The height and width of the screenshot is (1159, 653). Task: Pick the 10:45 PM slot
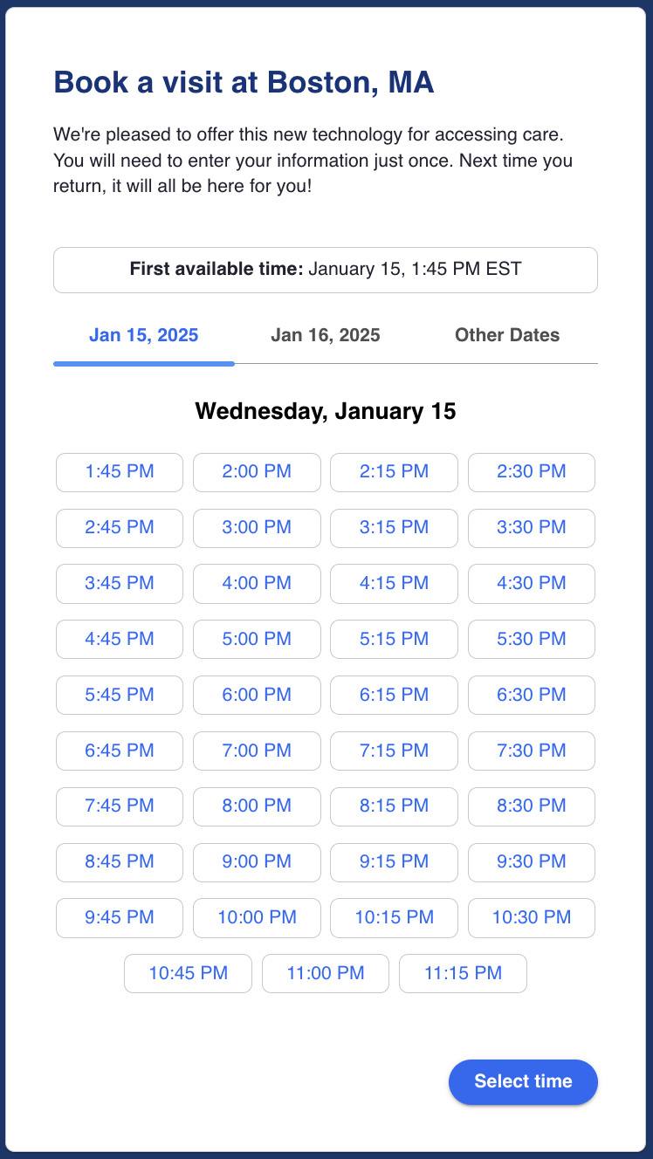point(188,974)
